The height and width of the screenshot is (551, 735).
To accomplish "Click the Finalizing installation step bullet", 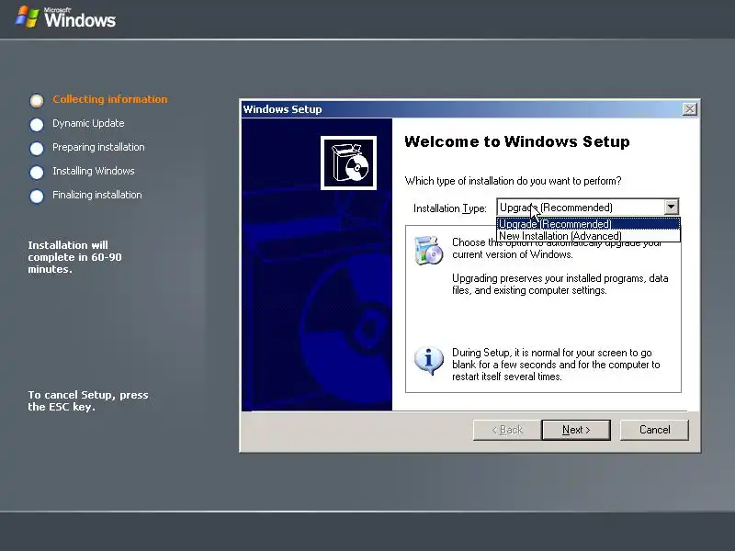I will tap(37, 196).
